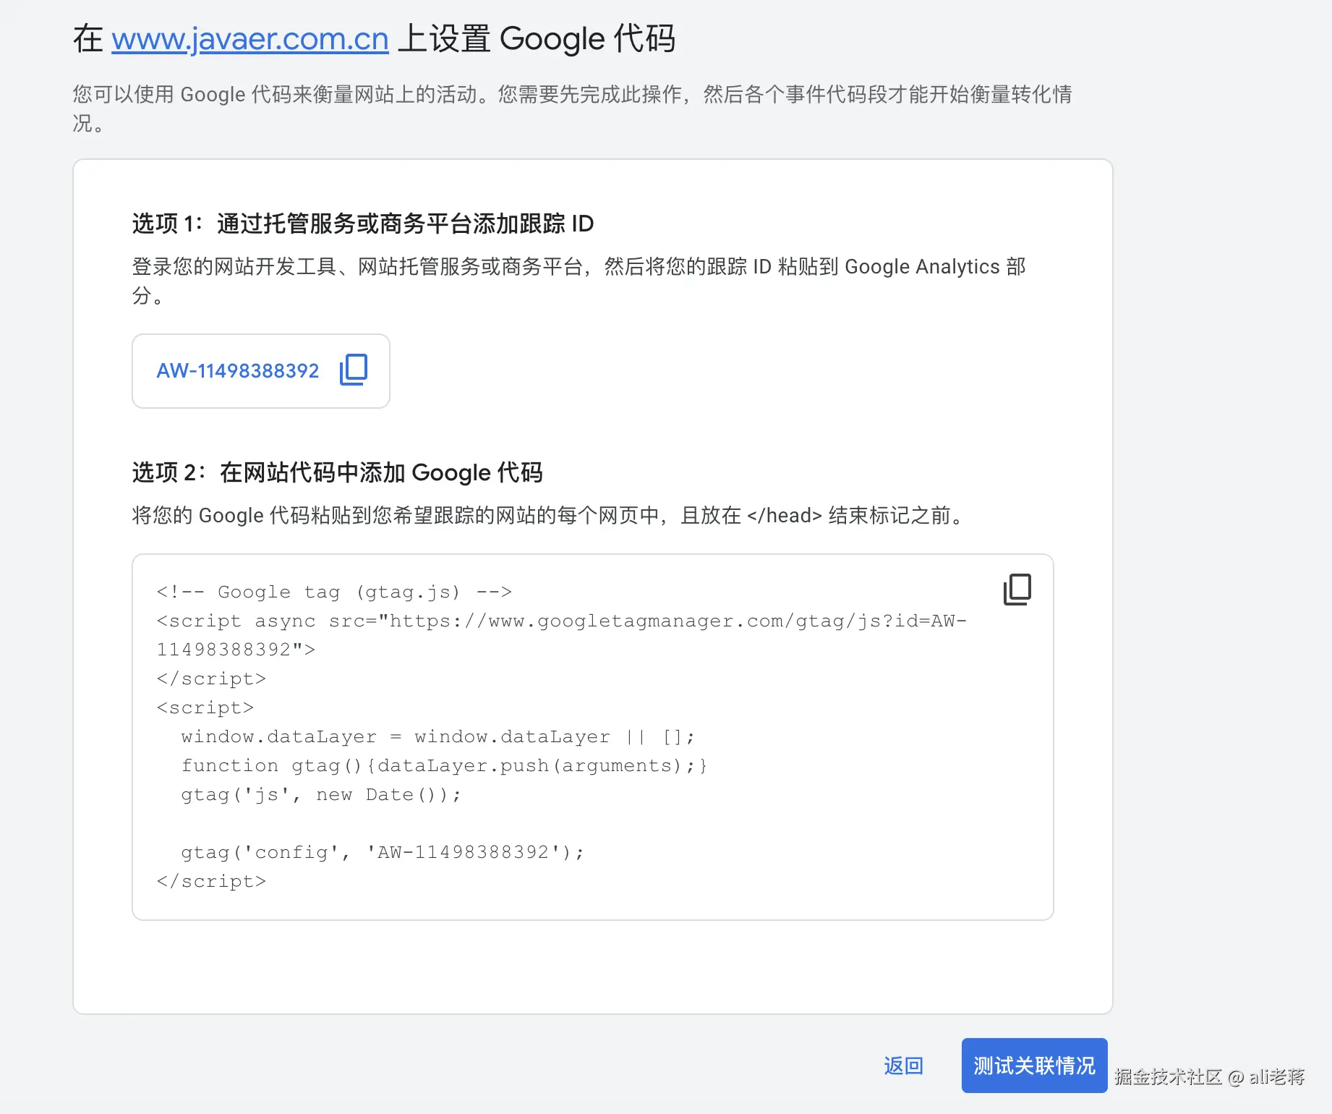Click the gtag('config', 'AW-11498388392') line
Screen dimensions: 1332x1114
pos(383,852)
